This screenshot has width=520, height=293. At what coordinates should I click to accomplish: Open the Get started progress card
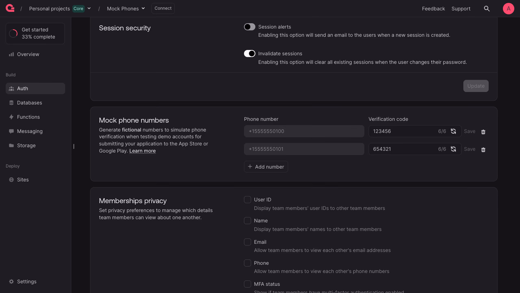pos(35,33)
